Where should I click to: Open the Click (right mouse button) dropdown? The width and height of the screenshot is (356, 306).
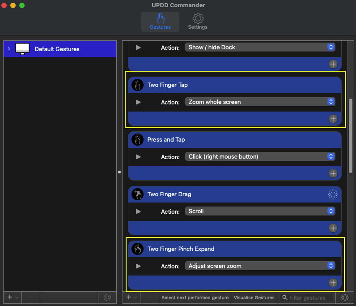pyautogui.click(x=260, y=157)
